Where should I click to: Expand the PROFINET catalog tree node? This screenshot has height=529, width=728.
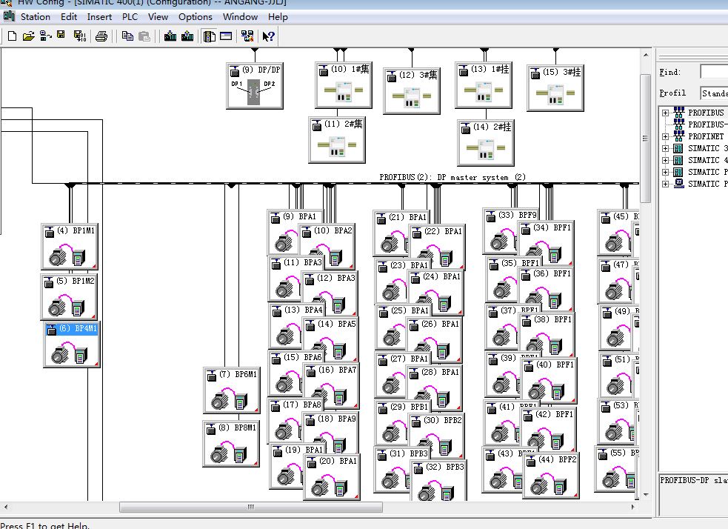[665, 136]
